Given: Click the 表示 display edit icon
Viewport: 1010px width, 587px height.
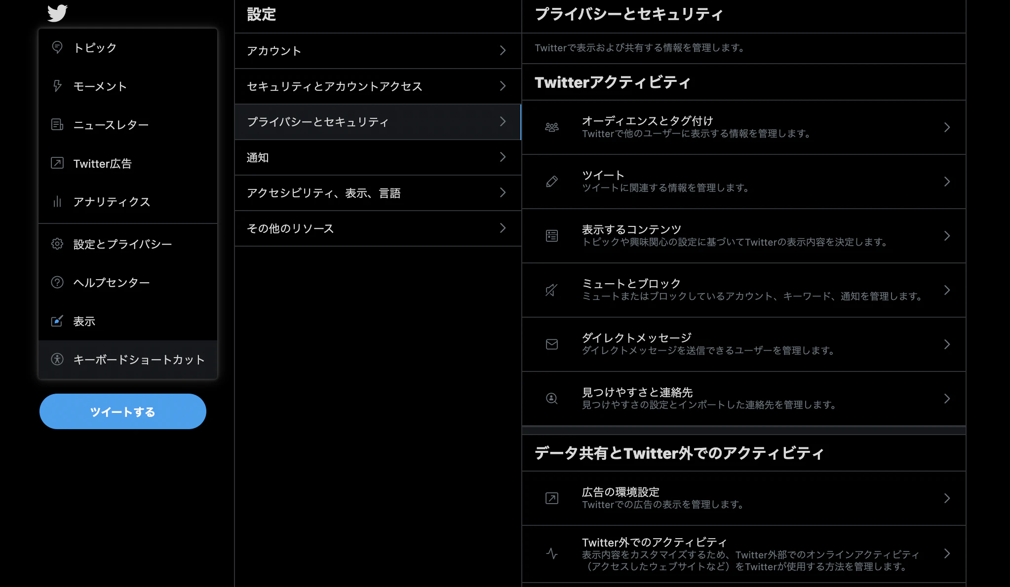Looking at the screenshot, I should [57, 321].
